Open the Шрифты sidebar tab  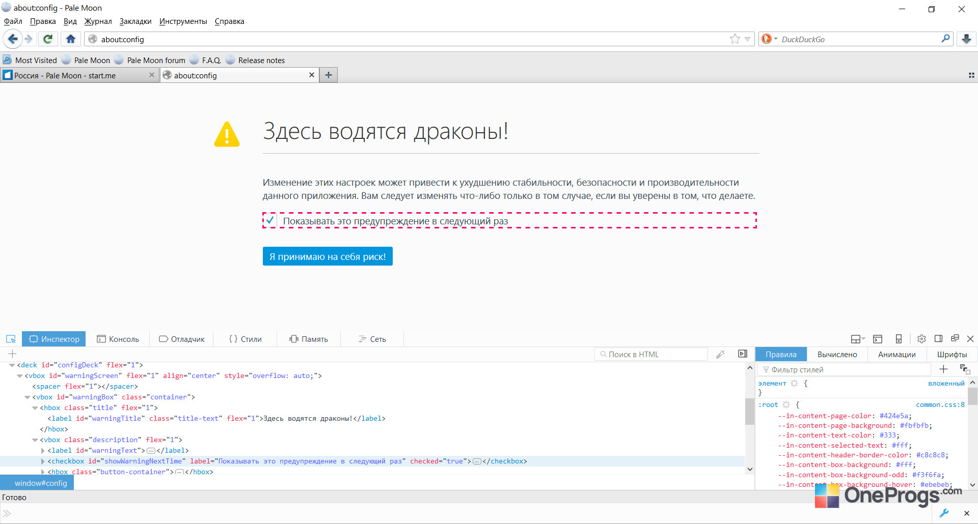click(x=952, y=354)
